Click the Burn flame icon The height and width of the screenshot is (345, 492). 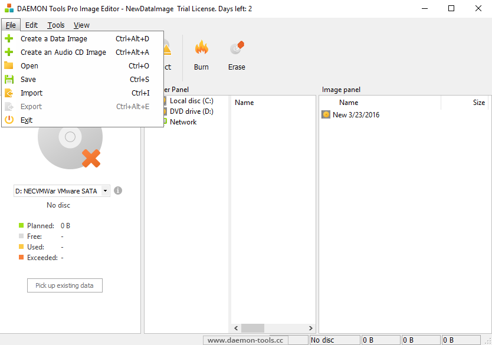click(201, 48)
